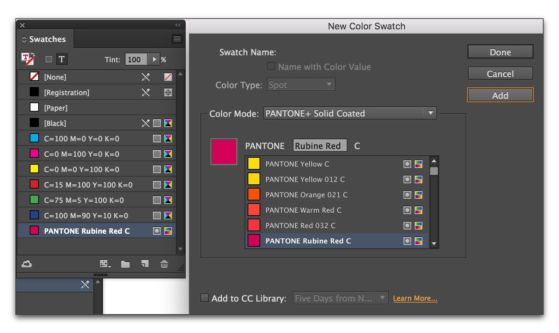Viewport: 559px width, 333px height.
Task: Click spot icon beside PANTONE Warm Red C
Action: pyautogui.click(x=407, y=210)
